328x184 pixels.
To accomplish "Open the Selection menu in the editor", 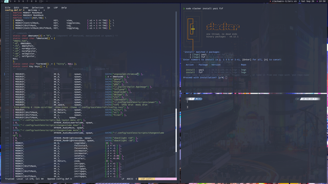I will pos(37,8).
